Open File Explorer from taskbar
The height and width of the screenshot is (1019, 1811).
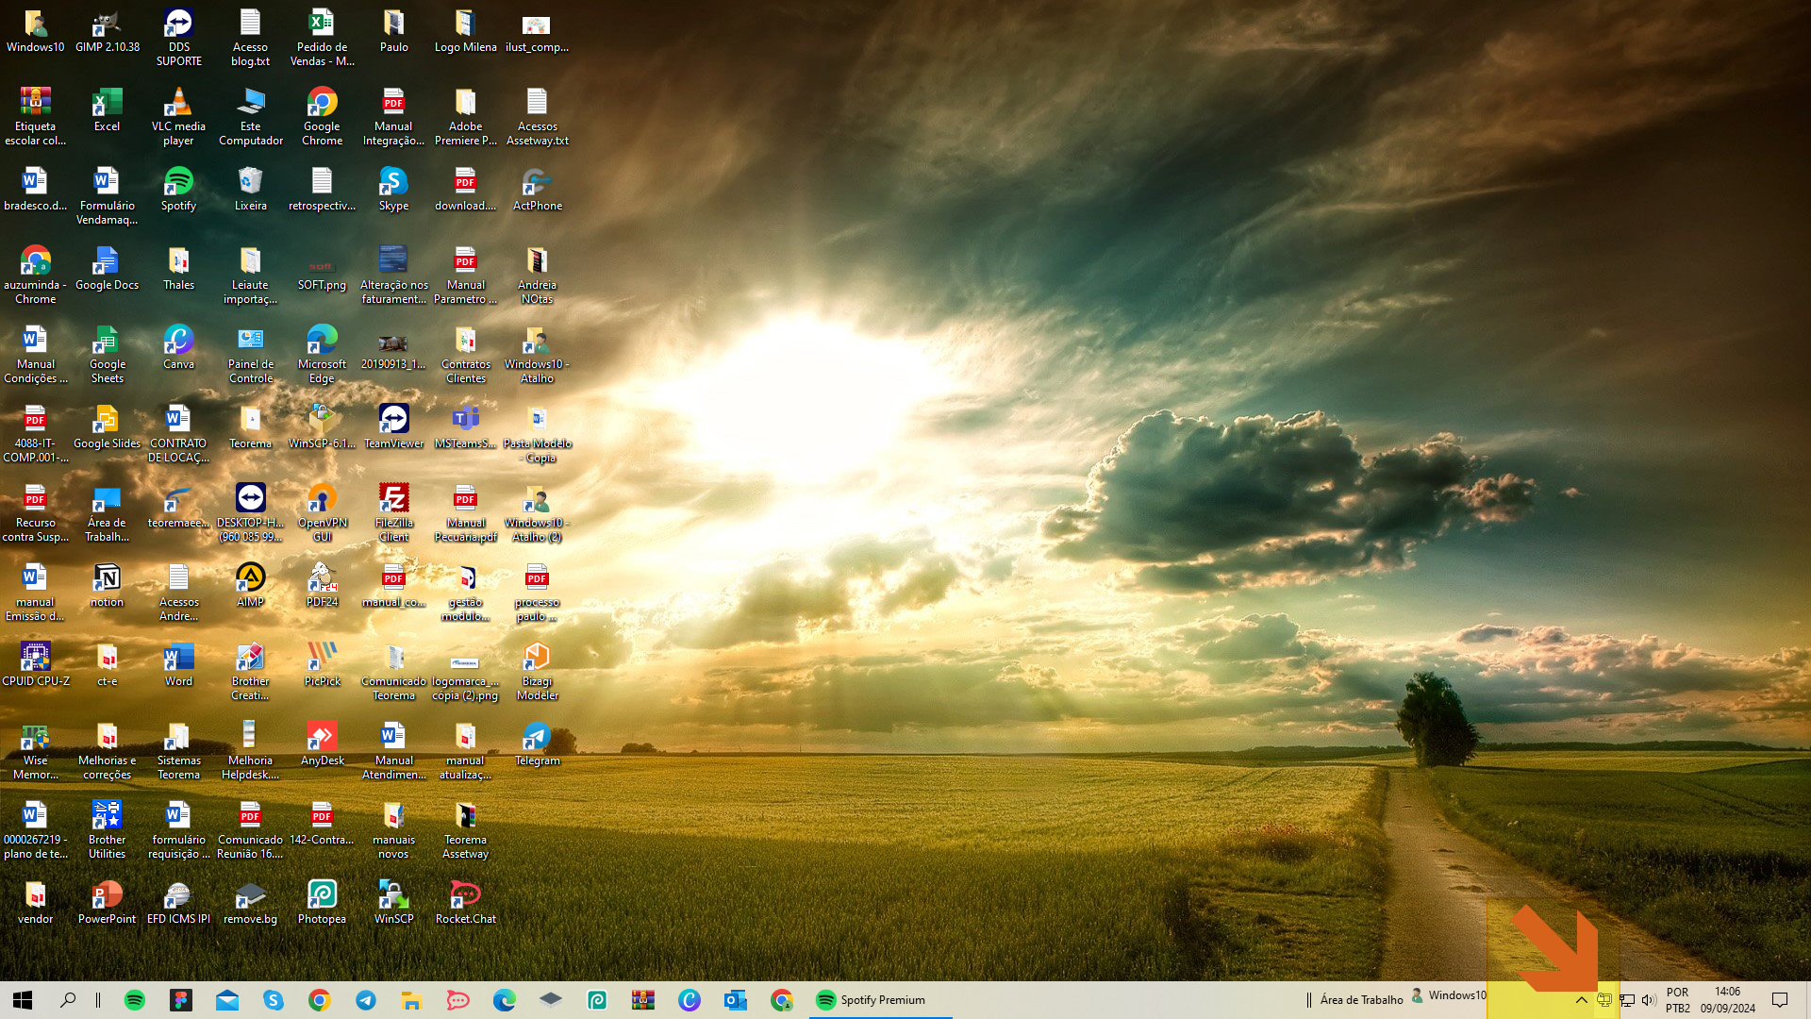pyautogui.click(x=411, y=1000)
